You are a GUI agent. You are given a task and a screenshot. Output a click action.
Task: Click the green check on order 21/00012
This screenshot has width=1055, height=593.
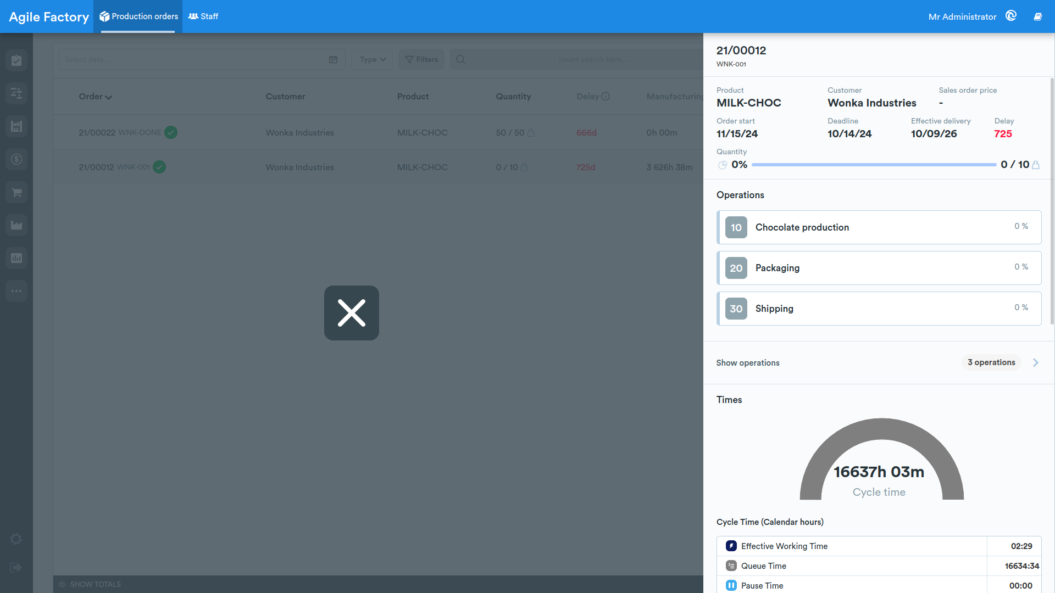tap(159, 167)
